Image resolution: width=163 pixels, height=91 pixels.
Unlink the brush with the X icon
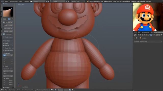12,19
